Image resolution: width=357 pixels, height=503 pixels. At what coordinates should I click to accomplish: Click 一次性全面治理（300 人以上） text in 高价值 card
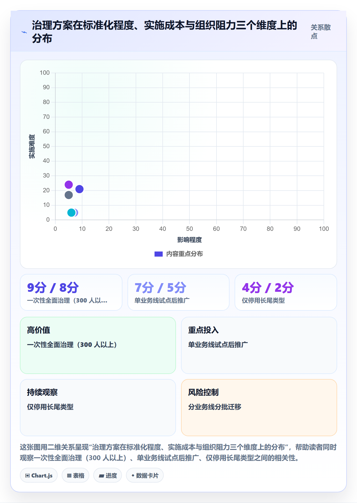pos(72,345)
